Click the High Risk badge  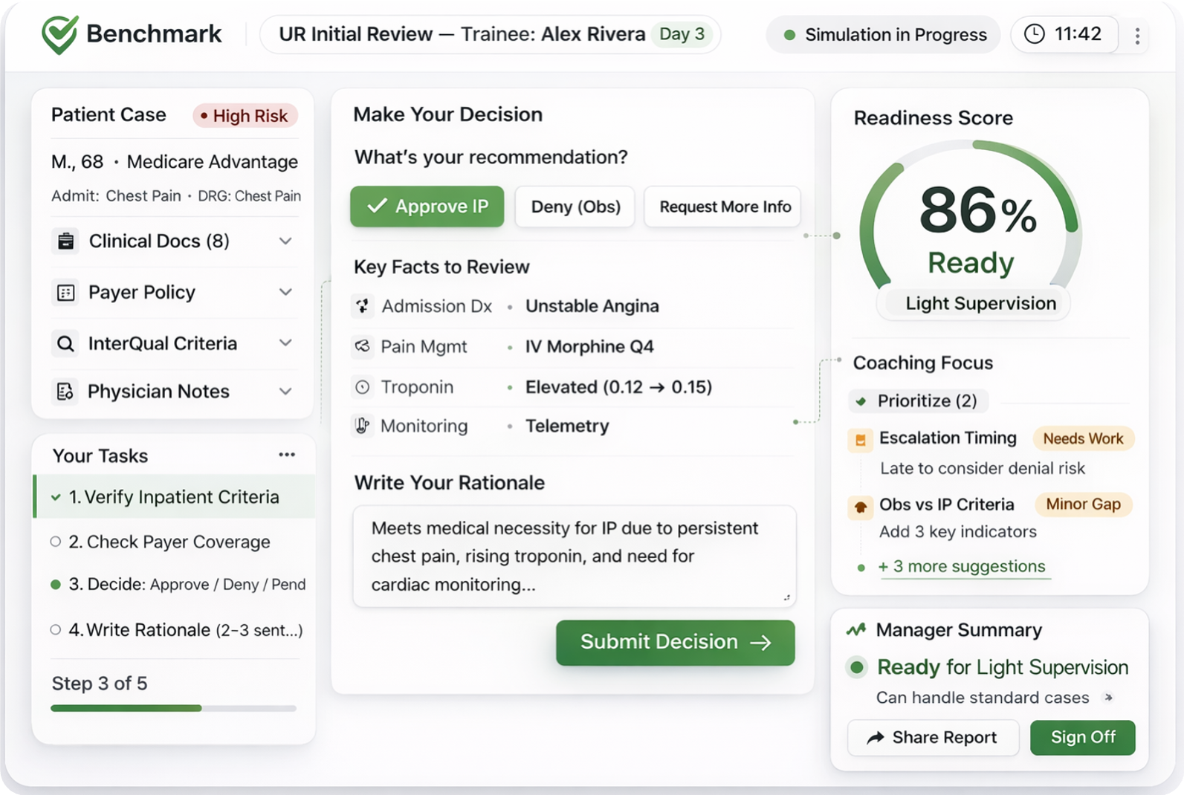pyautogui.click(x=245, y=116)
